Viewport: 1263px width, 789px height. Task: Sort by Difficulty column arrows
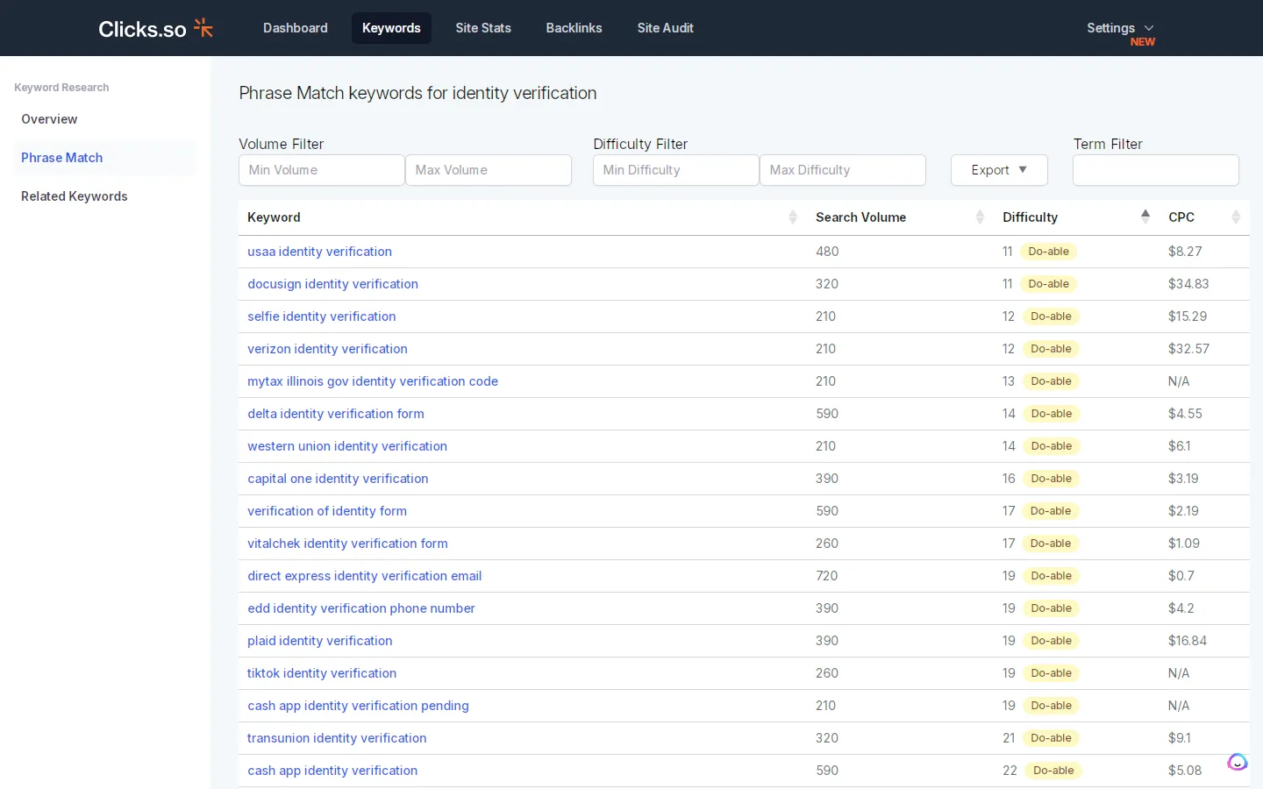pyautogui.click(x=1145, y=217)
